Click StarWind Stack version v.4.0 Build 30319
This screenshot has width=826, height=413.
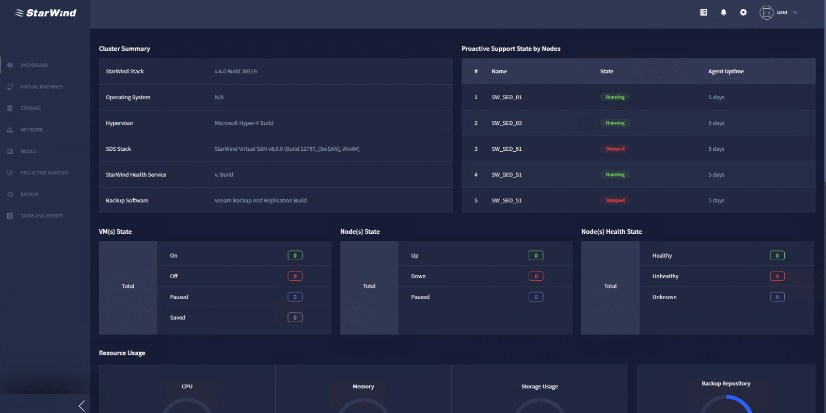[x=235, y=71]
